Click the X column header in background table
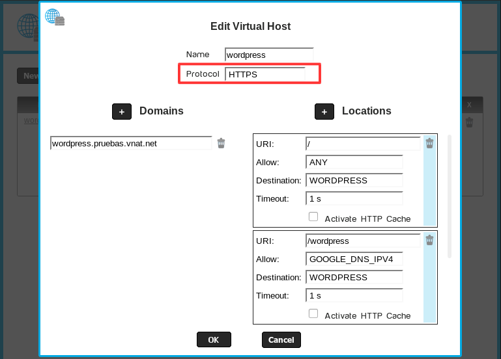Image resolution: width=501 pixels, height=359 pixels. [x=469, y=105]
